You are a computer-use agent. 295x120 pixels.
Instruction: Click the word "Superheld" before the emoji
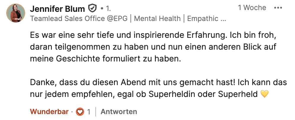coord(238,94)
